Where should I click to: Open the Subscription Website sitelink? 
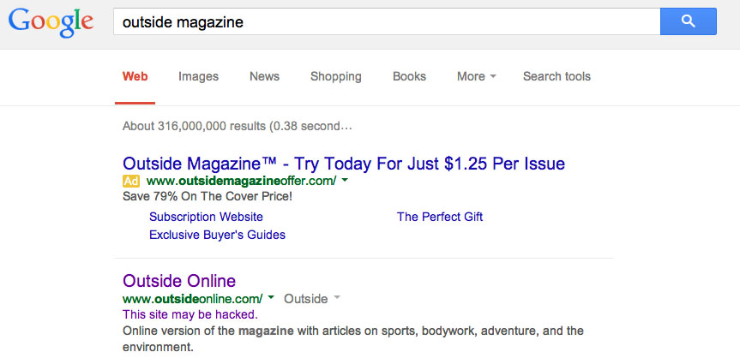click(x=206, y=217)
